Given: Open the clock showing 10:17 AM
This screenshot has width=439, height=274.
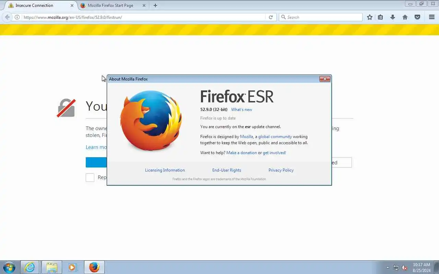Looking at the screenshot, I should coord(422,267).
